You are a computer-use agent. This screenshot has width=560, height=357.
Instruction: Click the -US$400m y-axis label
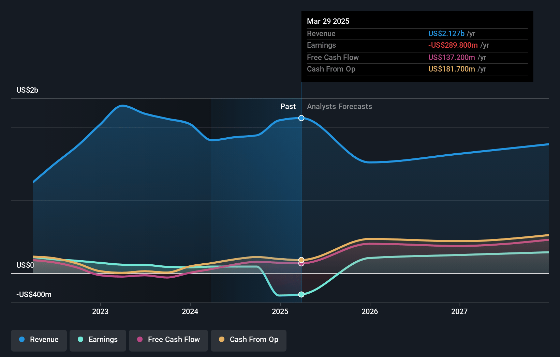click(x=34, y=294)
